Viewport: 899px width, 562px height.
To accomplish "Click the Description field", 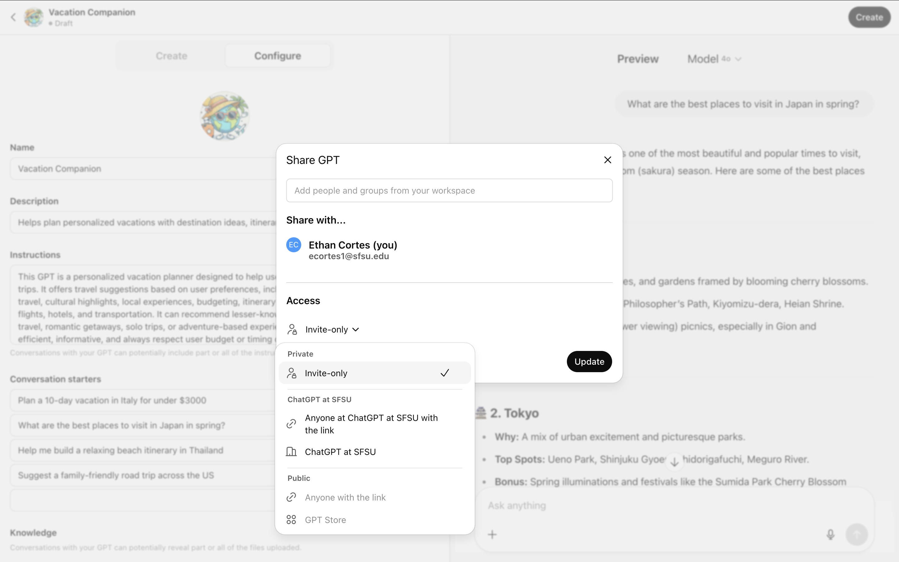I will point(143,222).
